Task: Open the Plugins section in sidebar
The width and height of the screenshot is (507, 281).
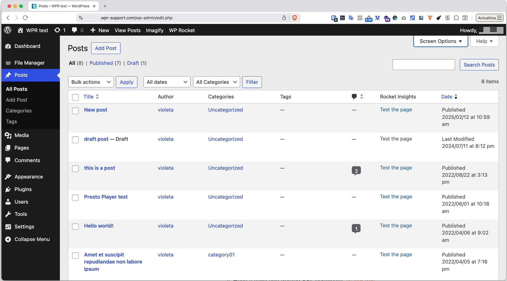Action: 23,189
